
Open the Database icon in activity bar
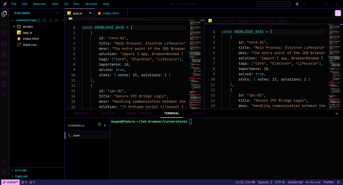pyautogui.click(x=4, y=44)
